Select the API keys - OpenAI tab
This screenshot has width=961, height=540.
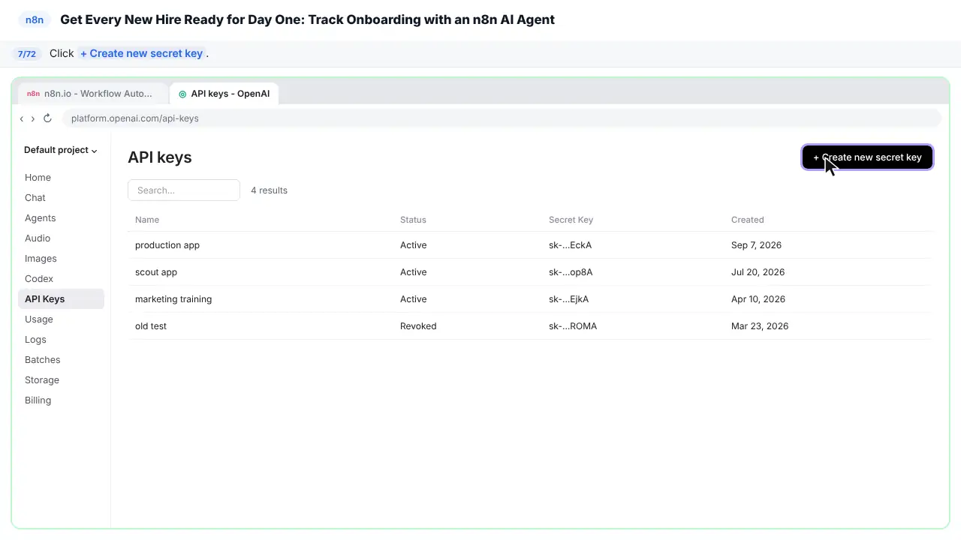[x=224, y=94]
